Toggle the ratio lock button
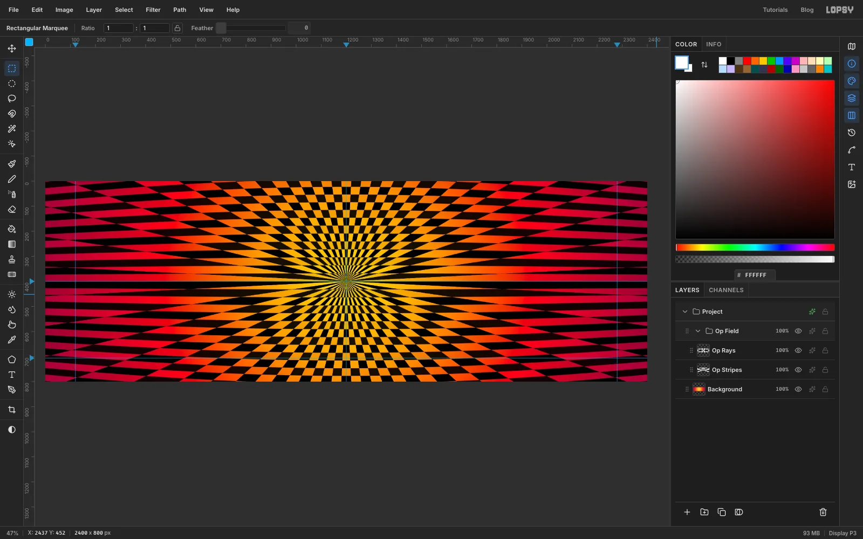This screenshot has height=539, width=863. pyautogui.click(x=177, y=28)
